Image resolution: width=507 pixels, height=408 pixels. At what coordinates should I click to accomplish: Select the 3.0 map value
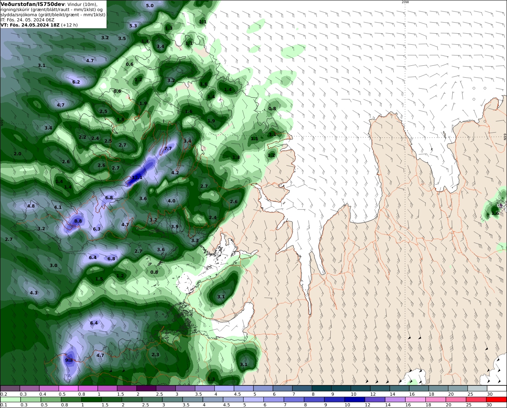(x=53, y=265)
